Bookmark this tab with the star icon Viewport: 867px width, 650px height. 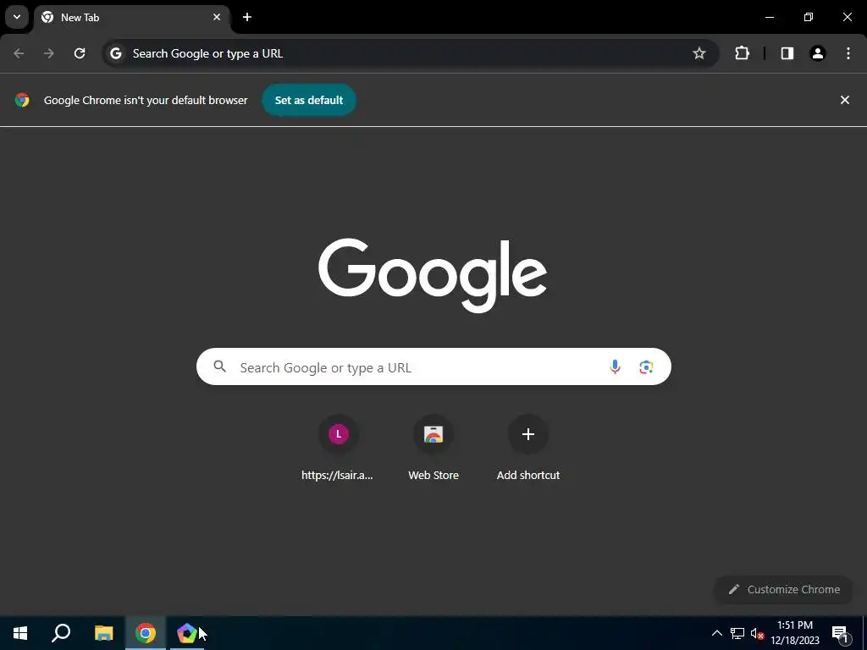click(x=699, y=53)
